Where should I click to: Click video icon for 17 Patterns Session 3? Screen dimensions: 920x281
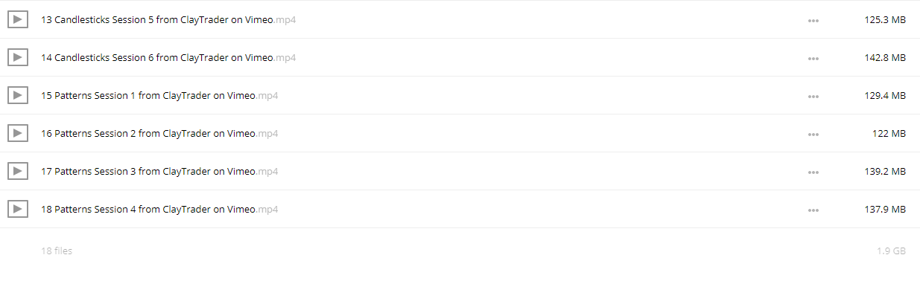click(x=18, y=171)
